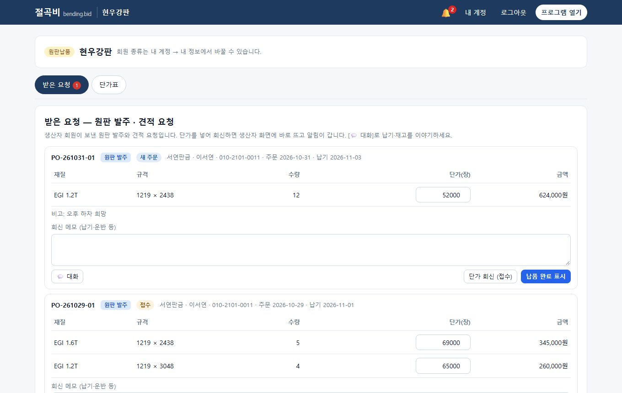Click 원판 발주 badge of PO-261029-01

pyautogui.click(x=116, y=305)
